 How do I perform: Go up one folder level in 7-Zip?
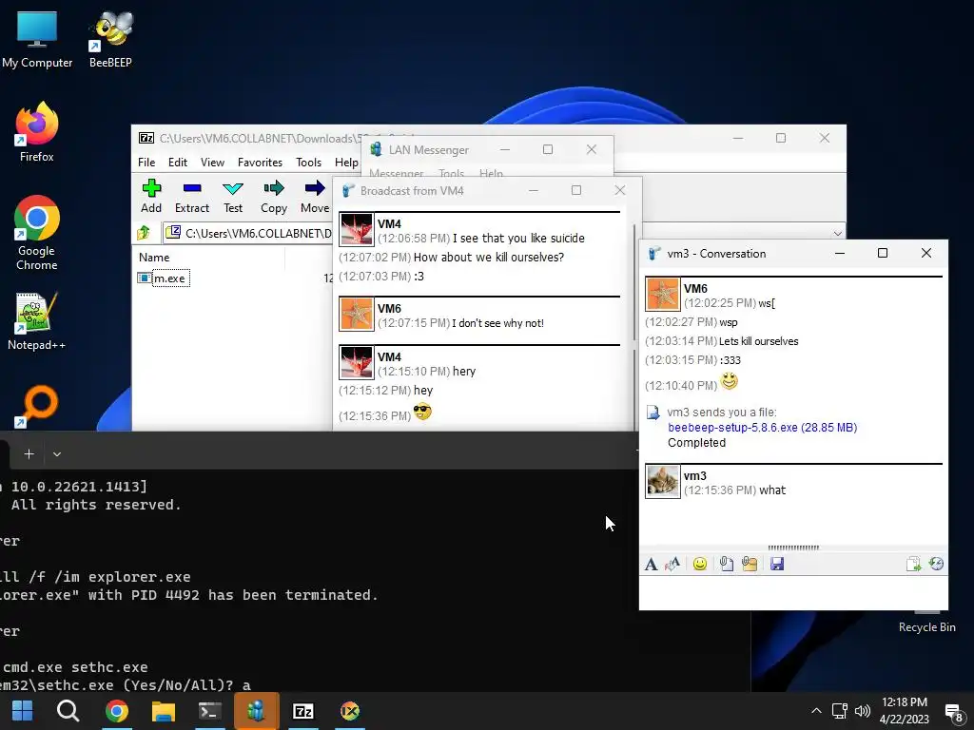coord(144,233)
